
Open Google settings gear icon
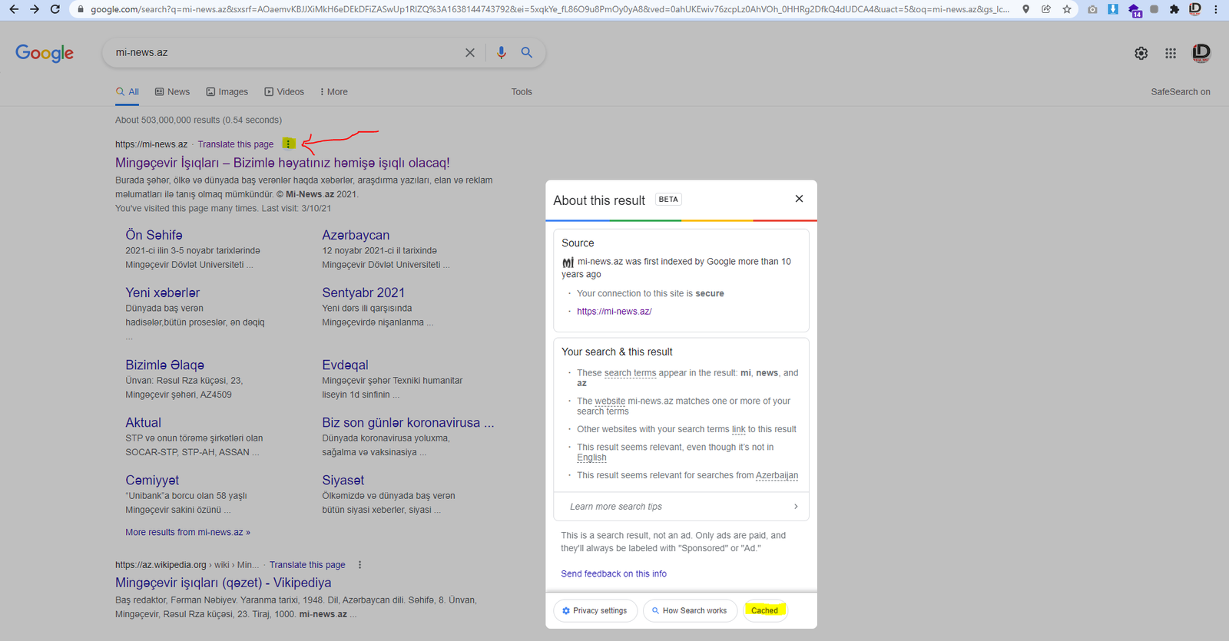pyautogui.click(x=1141, y=53)
